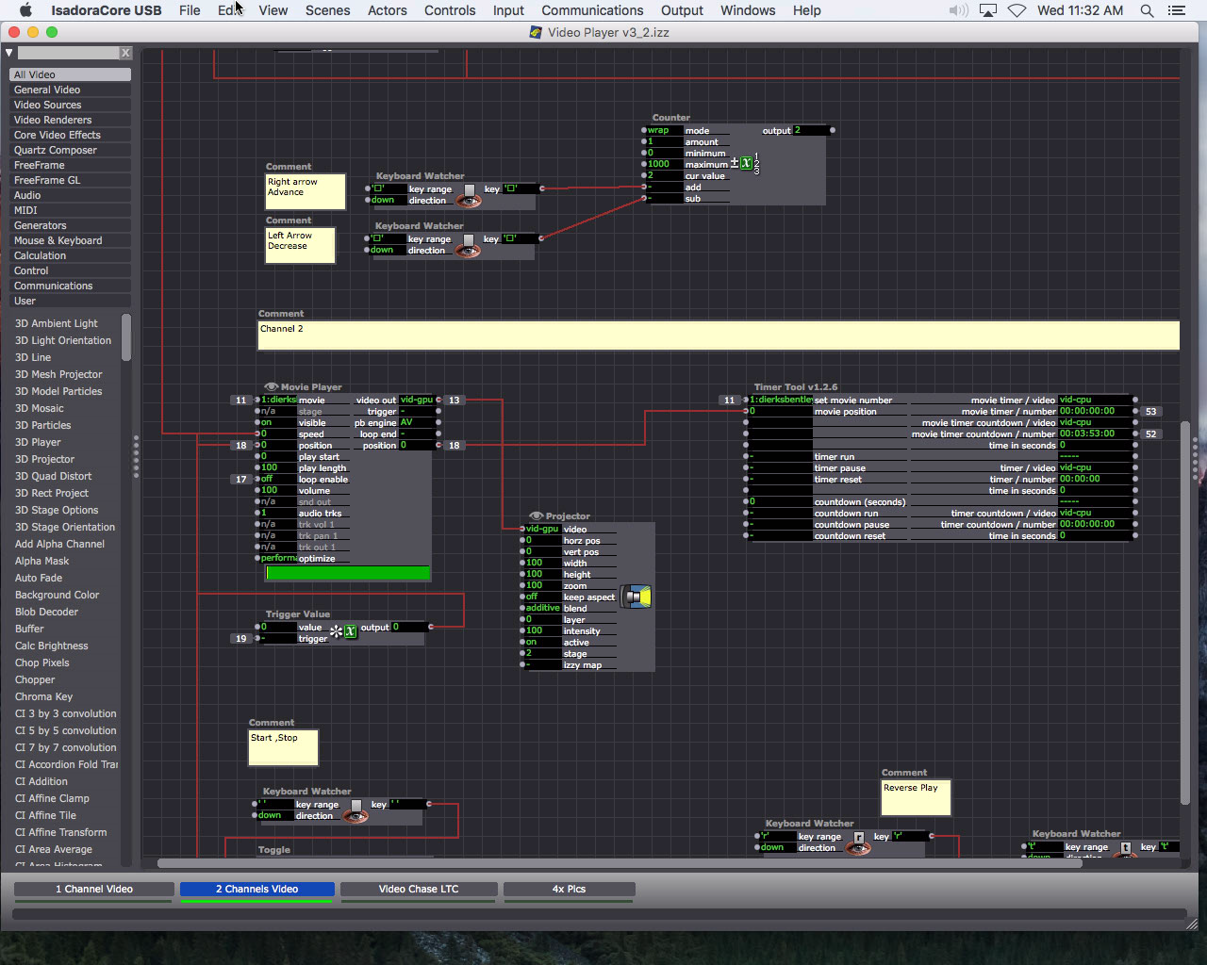Click the Reverse Play Keyboard Watcher 'r' eye icon
Screen dimensions: 1207x965
pyautogui.click(x=858, y=848)
